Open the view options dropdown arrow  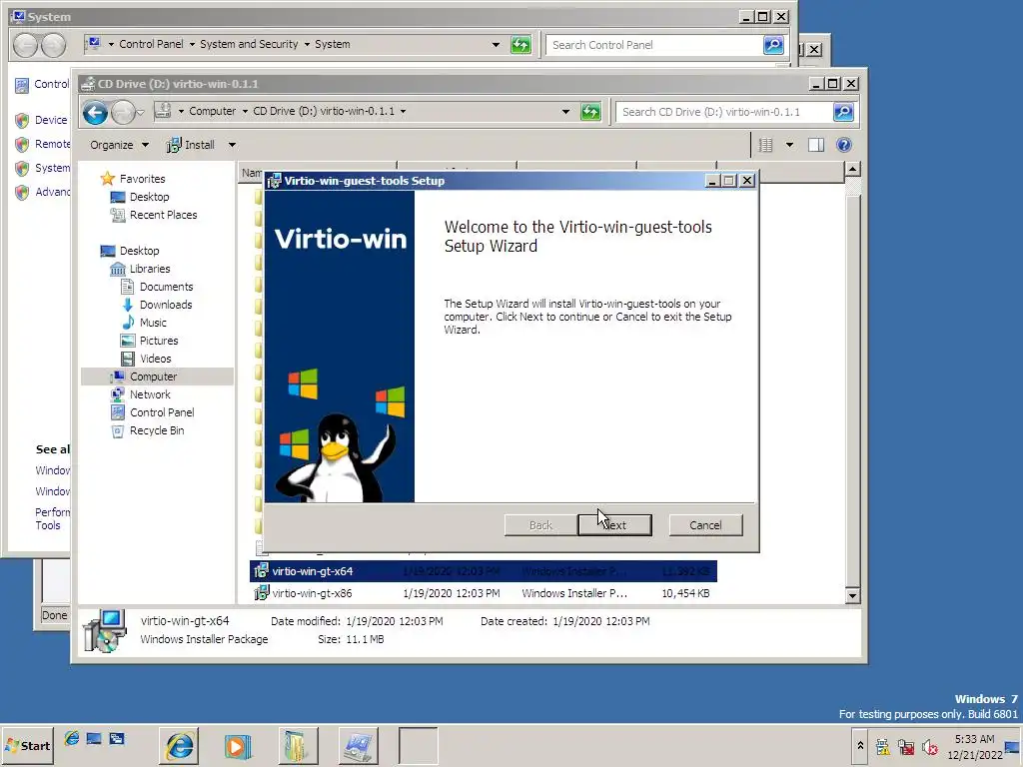[789, 145]
